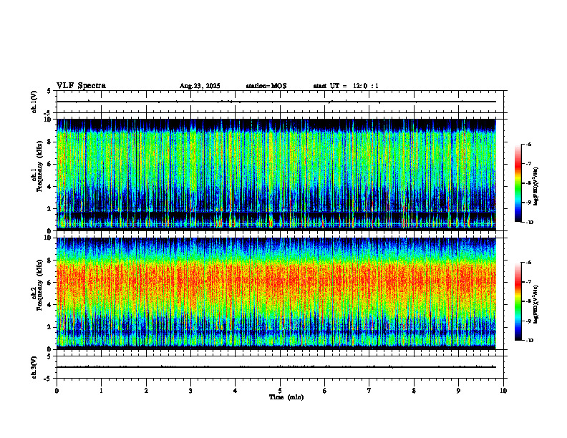Select the "-10" label on ch.2 colorbar
This screenshot has height=438, width=567.
pyautogui.click(x=530, y=341)
